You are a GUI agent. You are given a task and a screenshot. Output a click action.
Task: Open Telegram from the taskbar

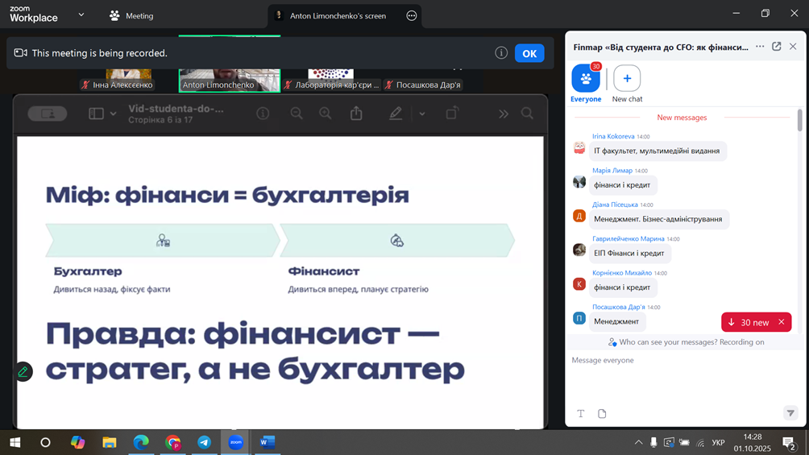coord(205,442)
